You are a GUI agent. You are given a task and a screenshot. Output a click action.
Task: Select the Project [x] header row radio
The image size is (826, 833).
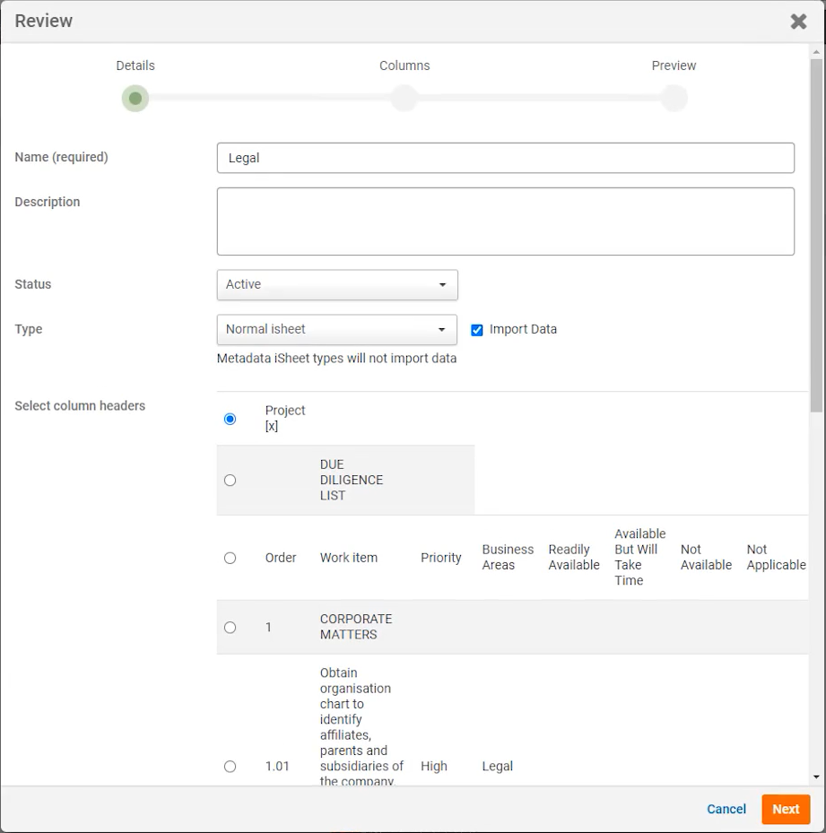coord(230,419)
